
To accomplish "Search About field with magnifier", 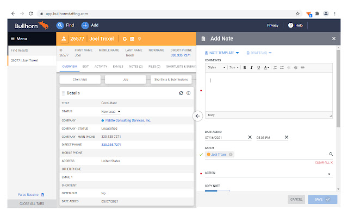I will pos(331,154).
